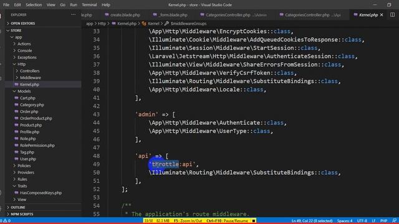Open Category.php from Models
Screen dimensions: 399x224
click(32, 105)
